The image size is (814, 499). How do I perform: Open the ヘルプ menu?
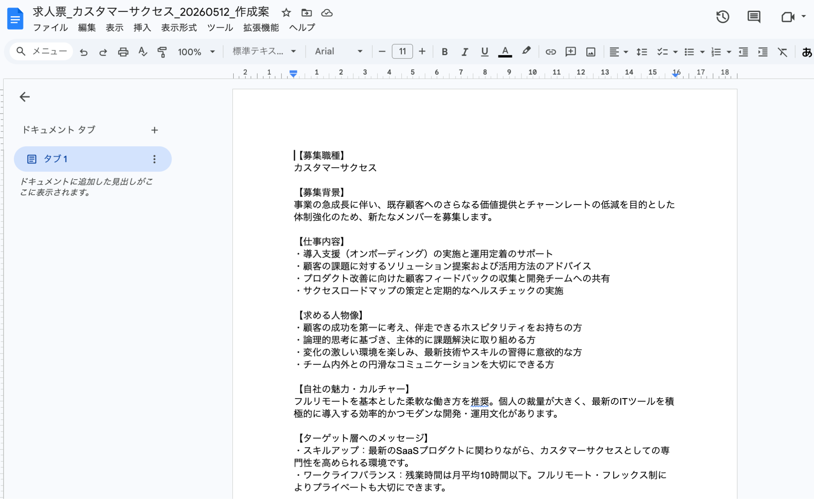coord(302,28)
